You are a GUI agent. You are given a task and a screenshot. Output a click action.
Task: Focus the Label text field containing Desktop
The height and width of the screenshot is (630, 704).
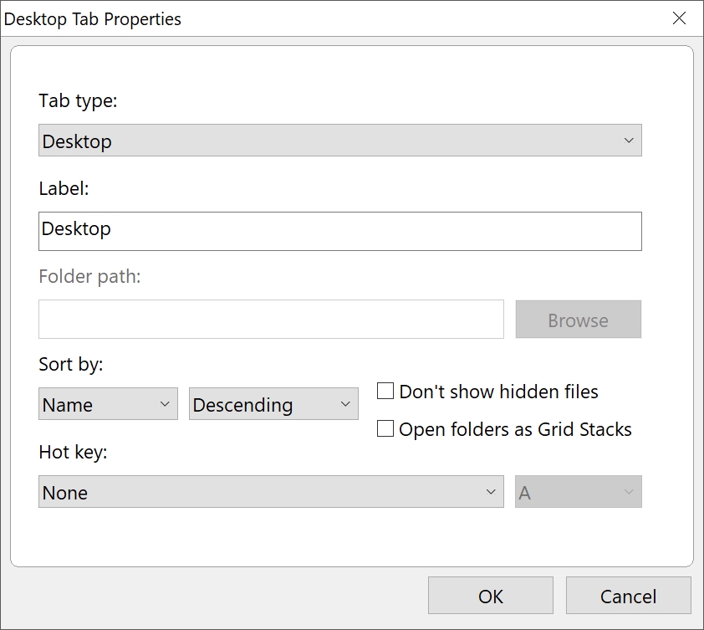339,231
